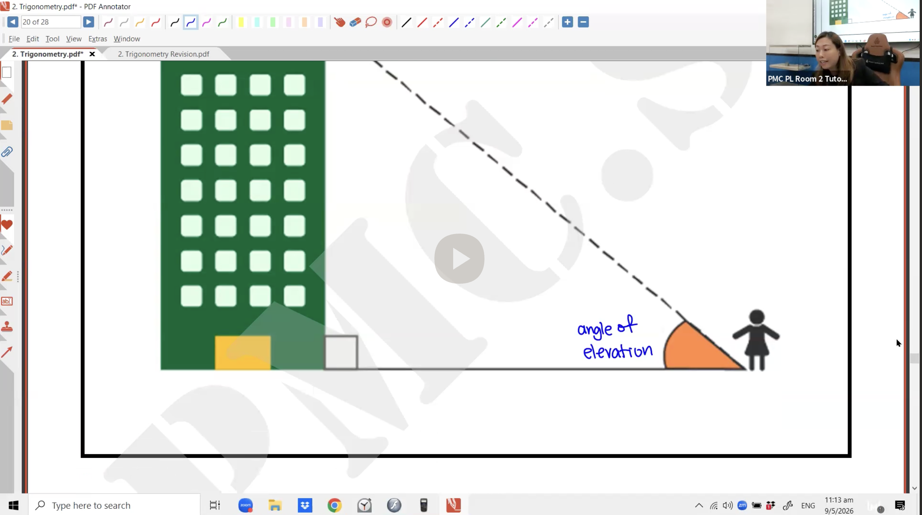Select the Lasso selection tool
922x515 pixels.
click(x=371, y=22)
